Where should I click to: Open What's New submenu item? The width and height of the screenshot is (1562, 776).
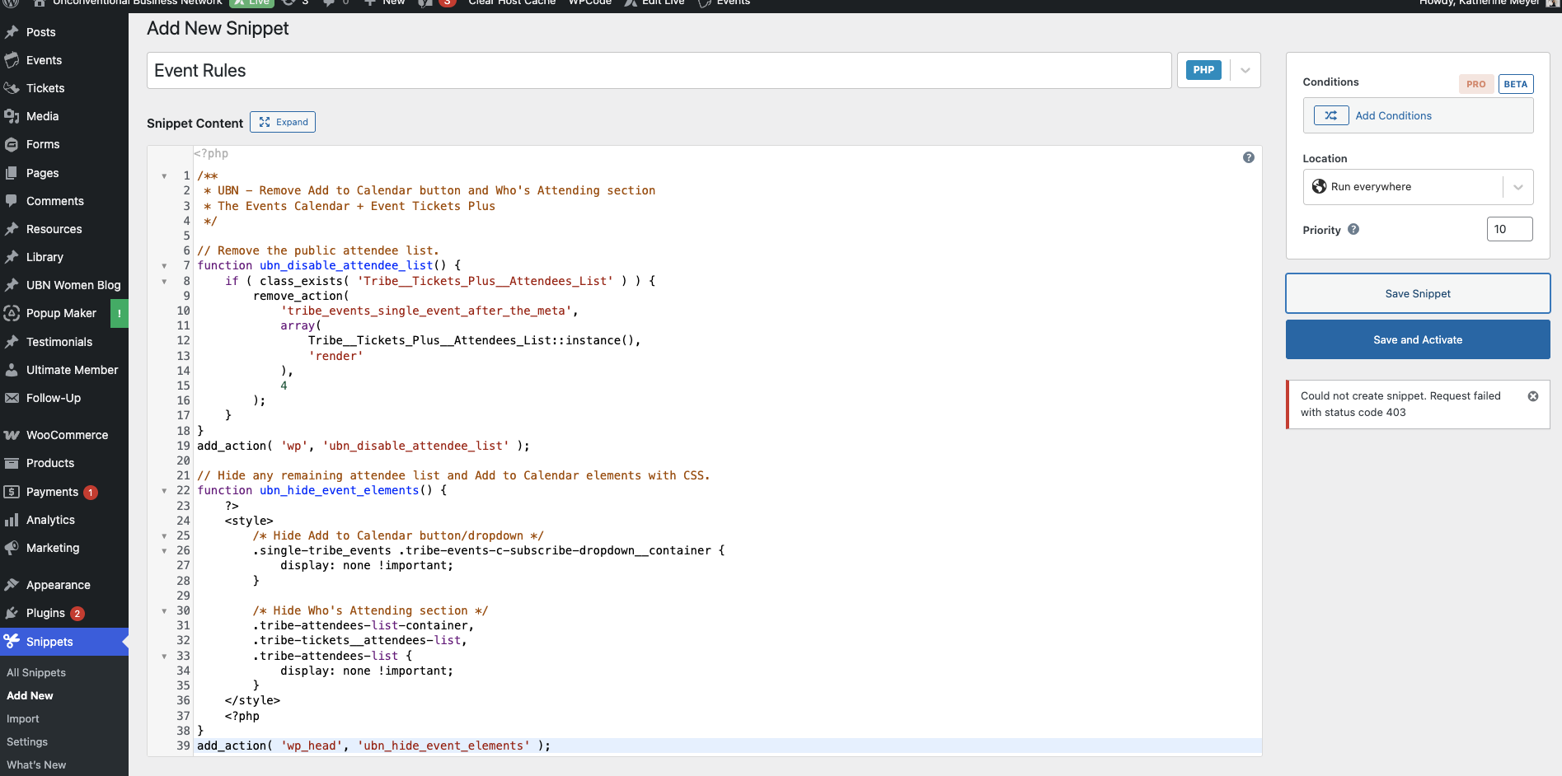[x=36, y=764]
